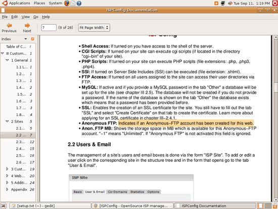
Task: Open the File menu
Action: pos(5,17)
